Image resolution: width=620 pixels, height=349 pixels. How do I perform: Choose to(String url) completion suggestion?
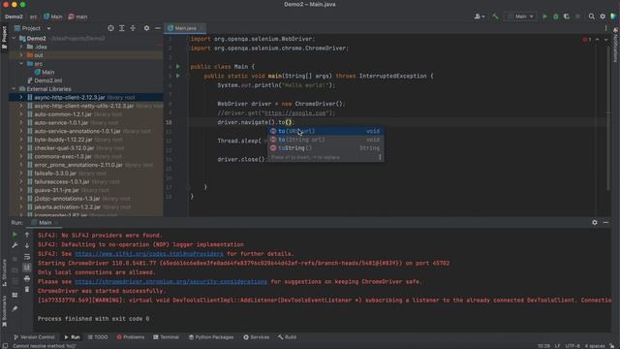[325, 140]
